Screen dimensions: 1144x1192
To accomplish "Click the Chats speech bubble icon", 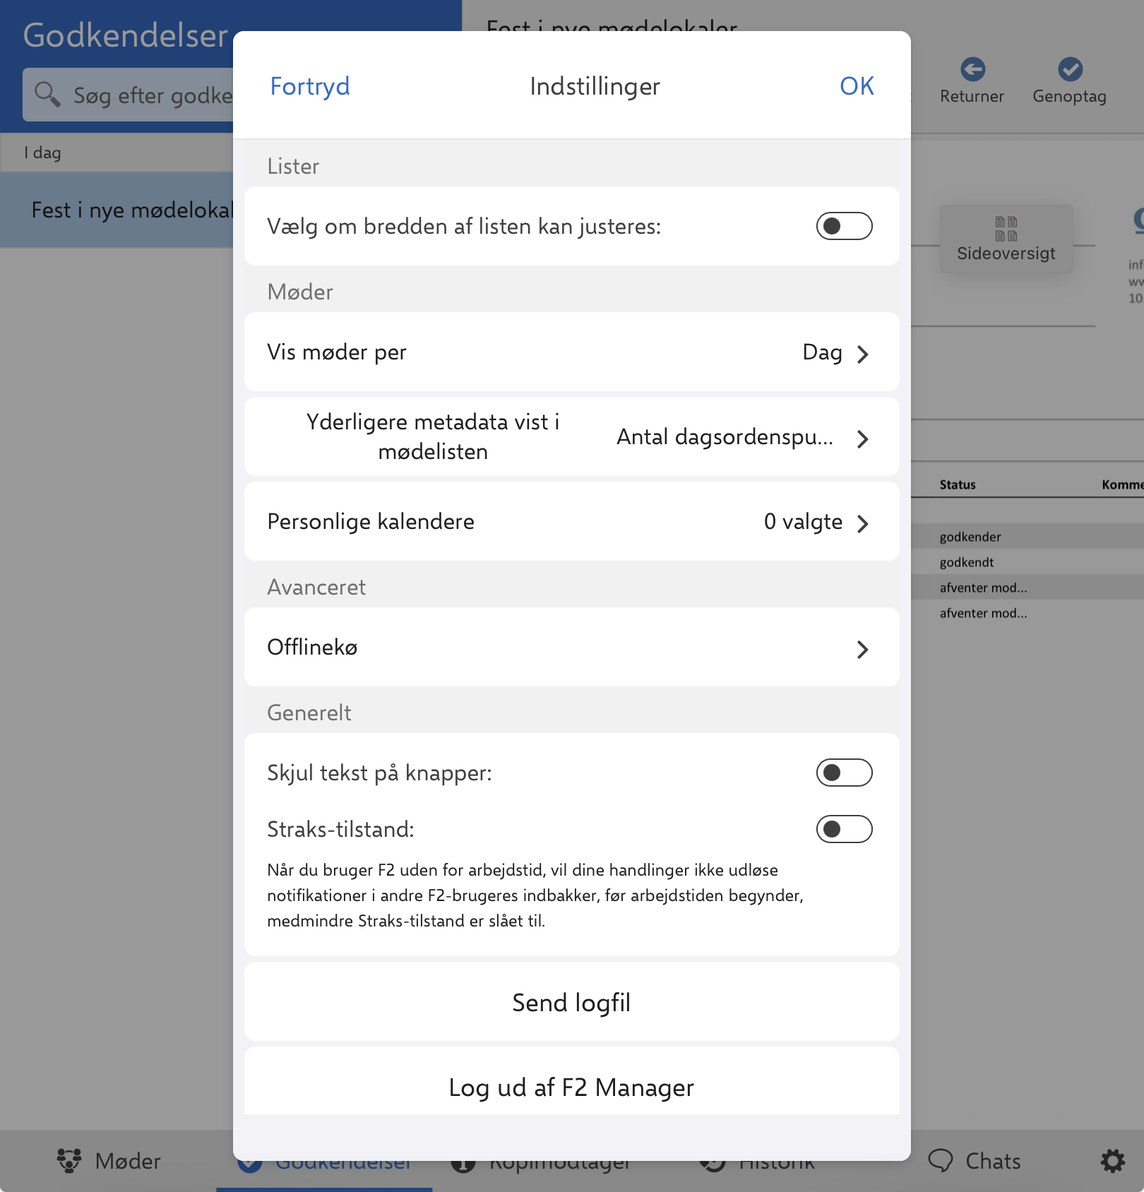I will pos(940,1161).
